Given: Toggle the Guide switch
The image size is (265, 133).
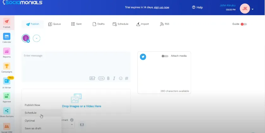Looking at the screenshot, I should (244, 24).
